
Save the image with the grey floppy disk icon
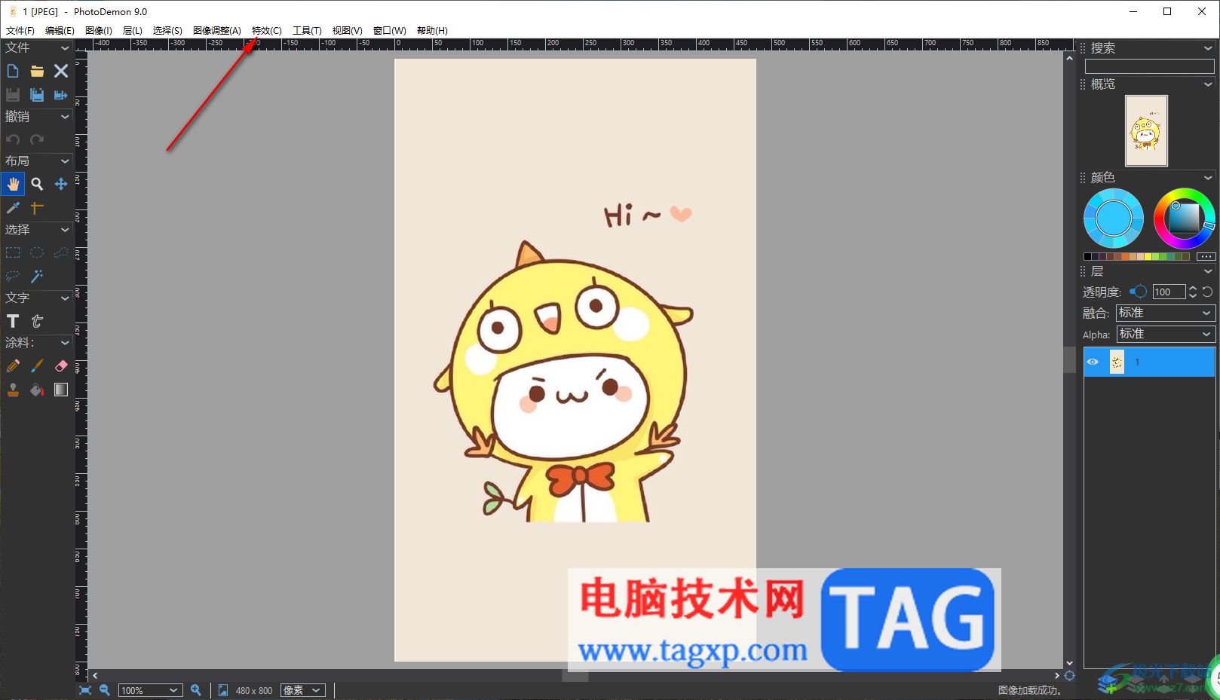pos(13,95)
